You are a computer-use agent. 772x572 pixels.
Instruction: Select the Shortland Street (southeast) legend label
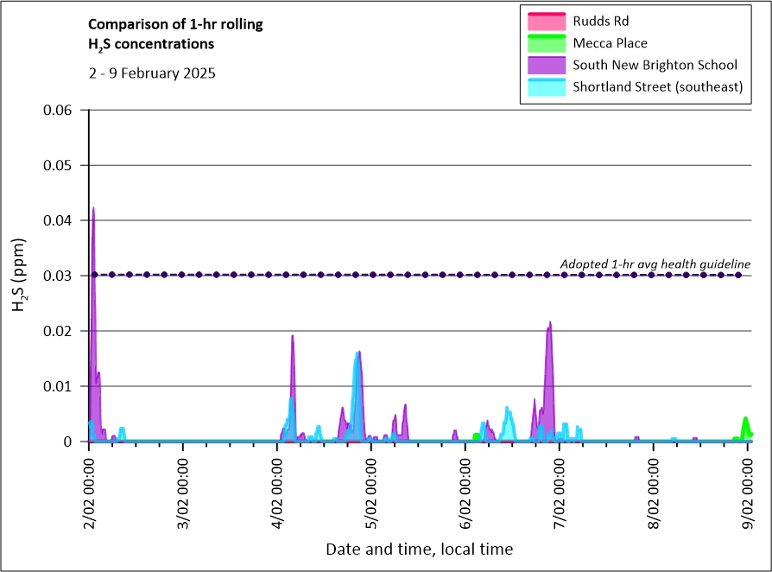point(657,87)
